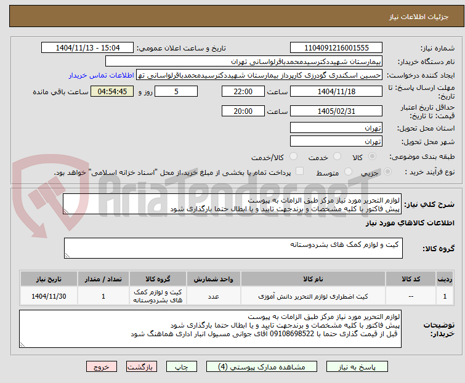The width and height of the screenshot is (465, 383).
Task: Click the تاریخ نیاز column header
Action: 49,279
